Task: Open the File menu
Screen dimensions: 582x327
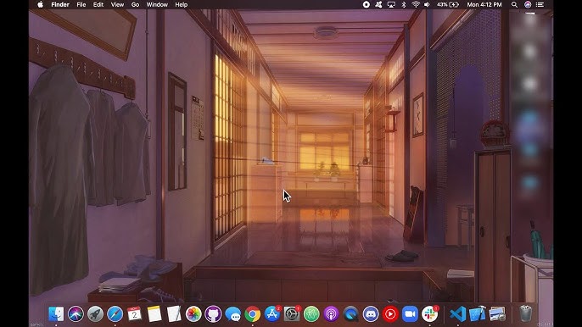Action: pyautogui.click(x=81, y=4)
